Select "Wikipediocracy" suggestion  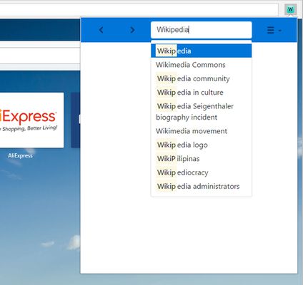click(202, 172)
